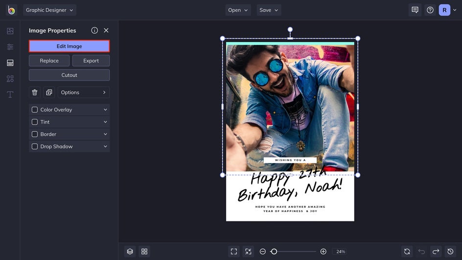Click the Cutout button

coord(69,75)
